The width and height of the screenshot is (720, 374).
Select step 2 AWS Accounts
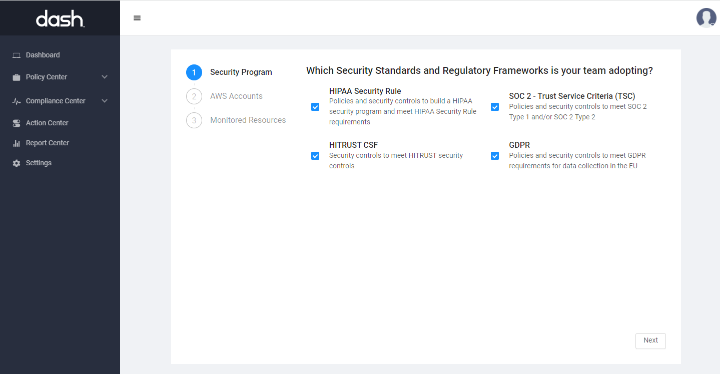(x=236, y=96)
